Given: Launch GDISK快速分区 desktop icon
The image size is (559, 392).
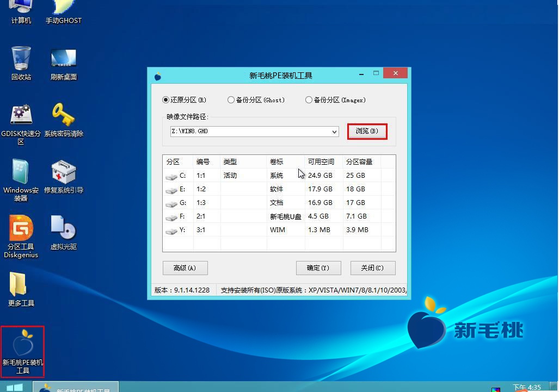Looking at the screenshot, I should coord(21,125).
